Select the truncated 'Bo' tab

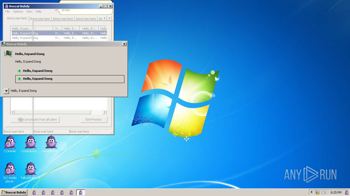click(100, 19)
